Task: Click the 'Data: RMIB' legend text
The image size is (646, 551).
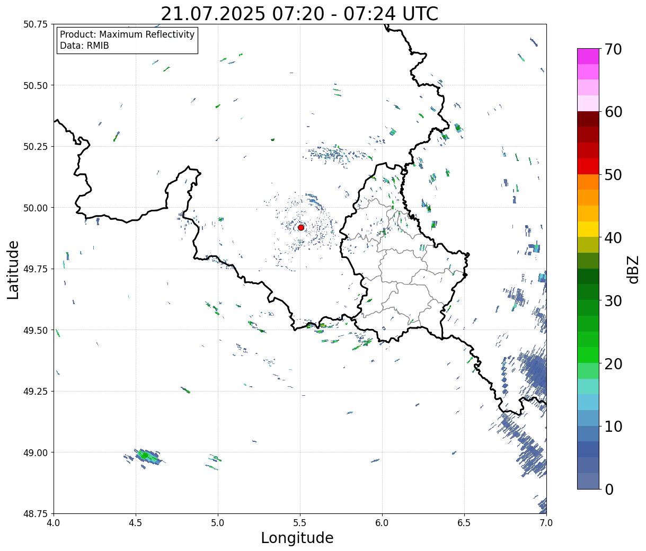Action: (x=84, y=46)
